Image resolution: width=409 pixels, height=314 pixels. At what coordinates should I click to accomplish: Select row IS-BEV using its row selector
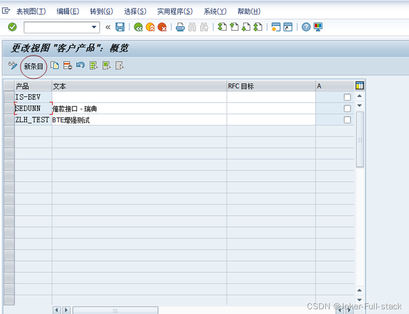pos(9,97)
